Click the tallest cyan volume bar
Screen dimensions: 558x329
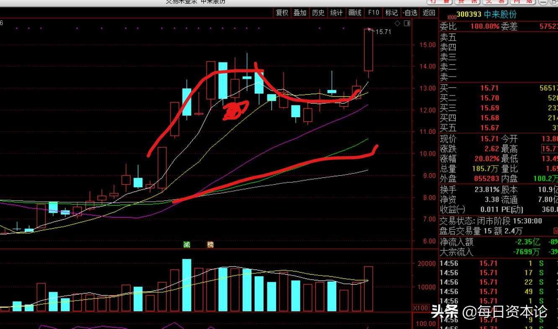pyautogui.click(x=187, y=285)
